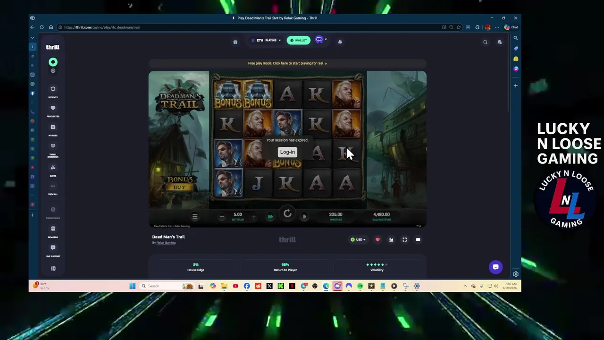Open the game statistics bar chart icon
The height and width of the screenshot is (340, 604).
pyautogui.click(x=391, y=239)
